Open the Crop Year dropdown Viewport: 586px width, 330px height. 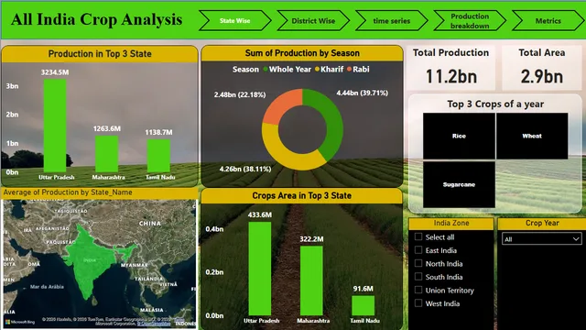541,238
